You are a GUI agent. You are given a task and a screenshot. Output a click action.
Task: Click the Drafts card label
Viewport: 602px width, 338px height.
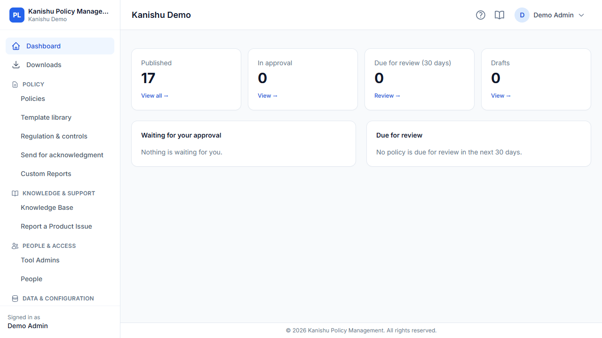[500, 63]
